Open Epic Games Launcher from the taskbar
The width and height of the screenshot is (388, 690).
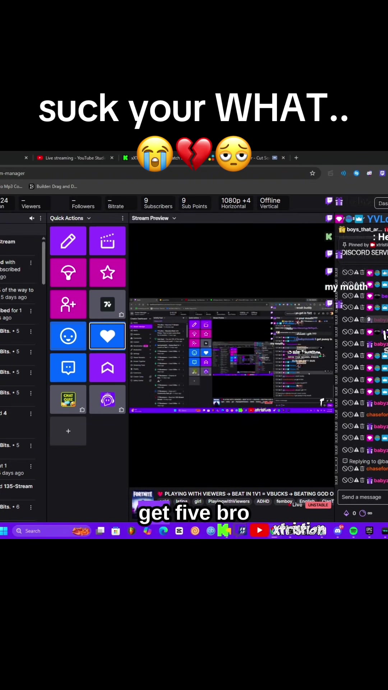click(x=369, y=531)
